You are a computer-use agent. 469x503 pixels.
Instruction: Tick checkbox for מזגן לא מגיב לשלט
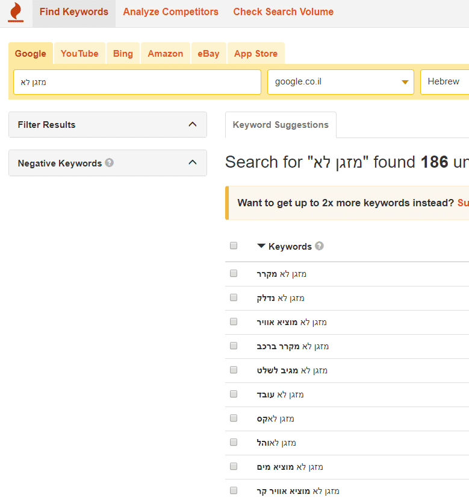[x=234, y=370]
